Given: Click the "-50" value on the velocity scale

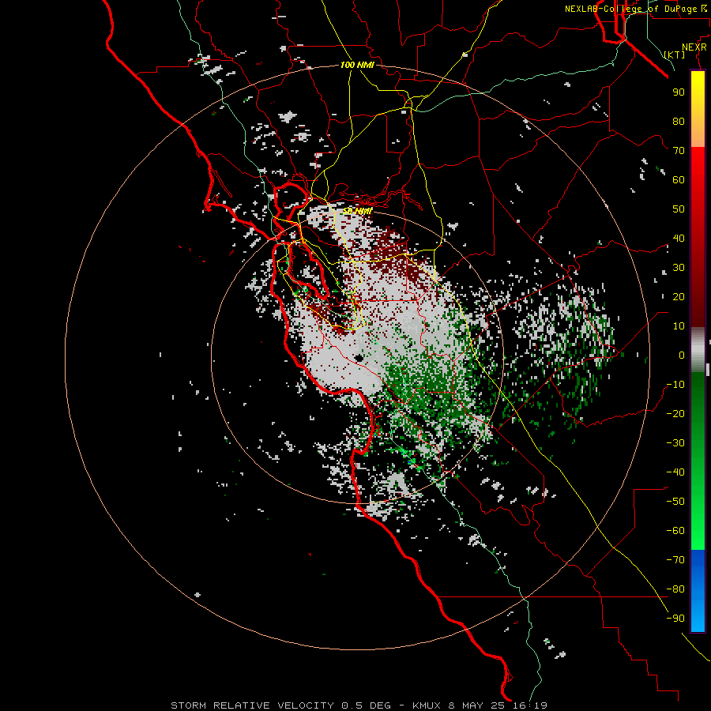Looking at the screenshot, I should pyautogui.click(x=675, y=501).
